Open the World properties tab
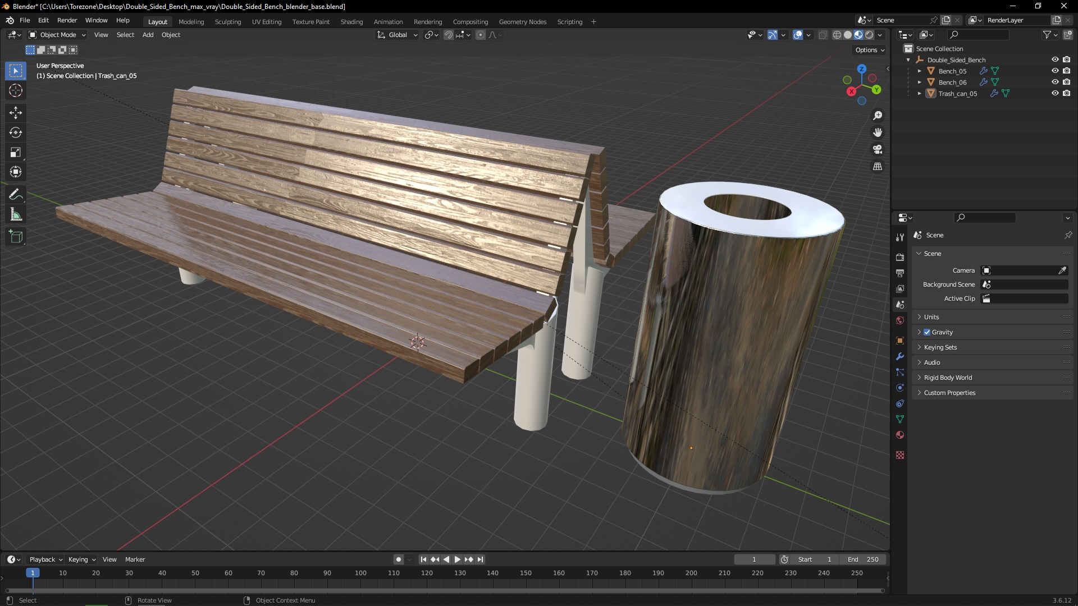1078x606 pixels. pyautogui.click(x=900, y=320)
